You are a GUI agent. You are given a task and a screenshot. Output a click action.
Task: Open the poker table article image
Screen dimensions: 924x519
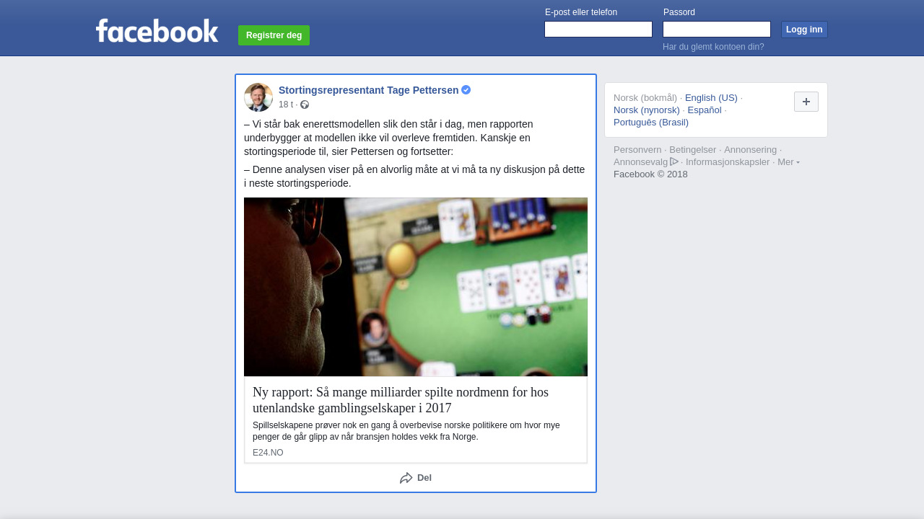[x=416, y=287]
